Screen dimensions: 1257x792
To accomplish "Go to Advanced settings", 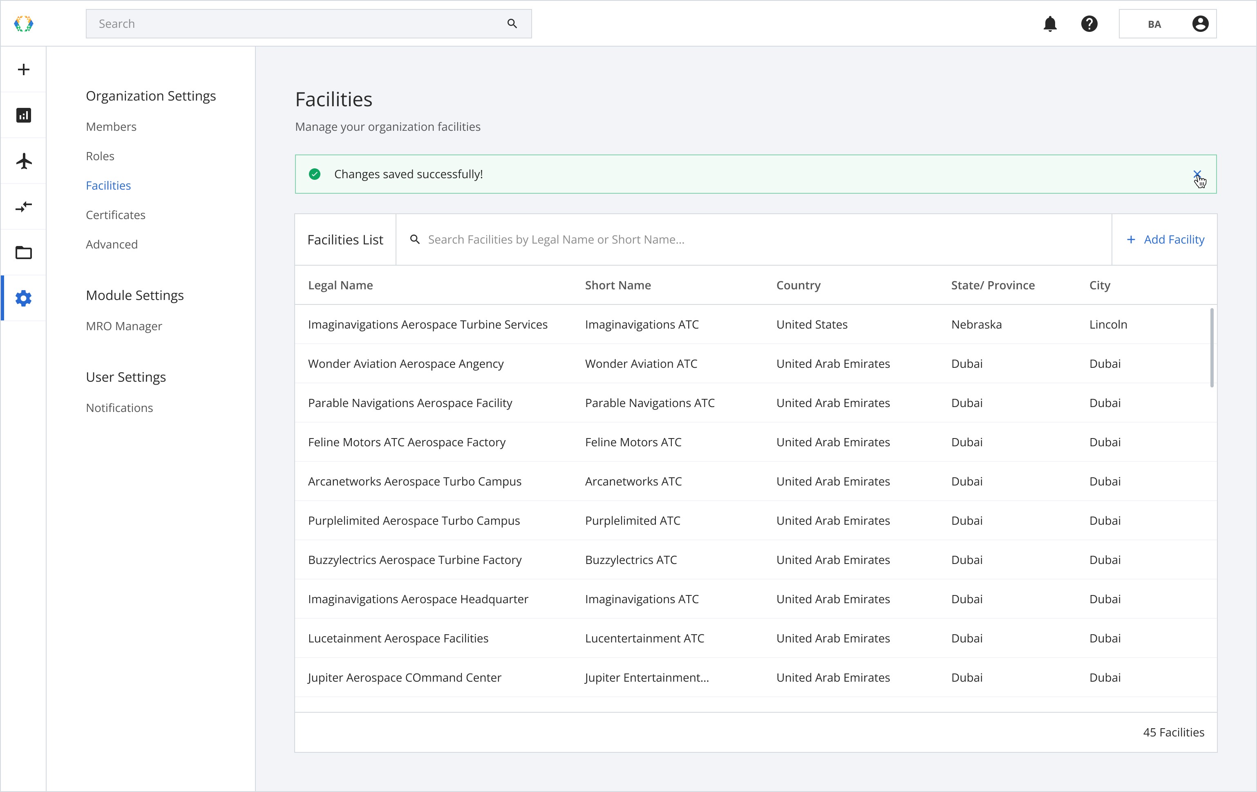I will [x=112, y=244].
